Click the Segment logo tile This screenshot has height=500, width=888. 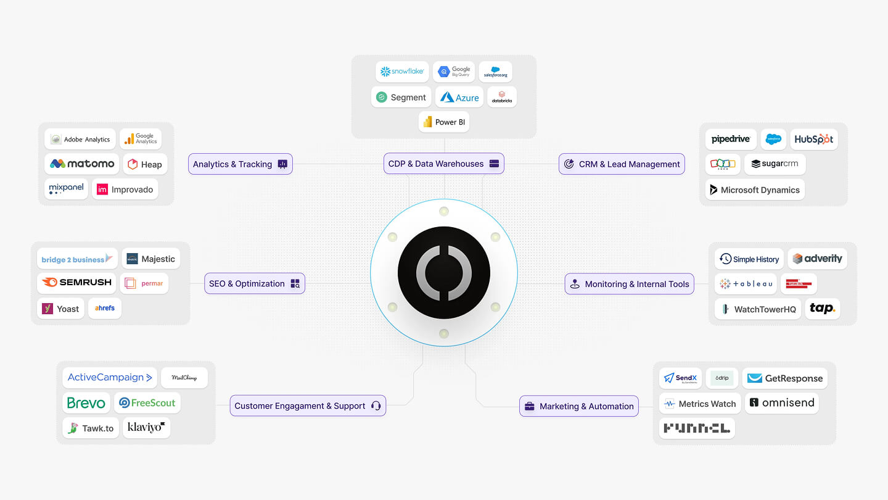pos(401,97)
